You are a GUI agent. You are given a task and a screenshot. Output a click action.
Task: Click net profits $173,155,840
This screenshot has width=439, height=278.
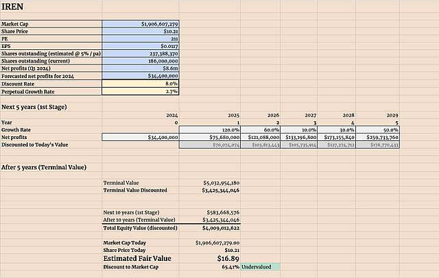337,137
